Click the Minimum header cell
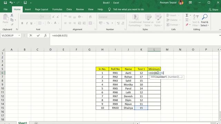This screenshot has height=124, width=221. point(154,69)
